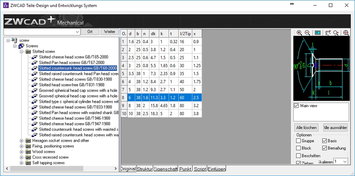The image size is (355, 176).
Task: Expand the Fixing, positioning screws node
Action: point(22,146)
